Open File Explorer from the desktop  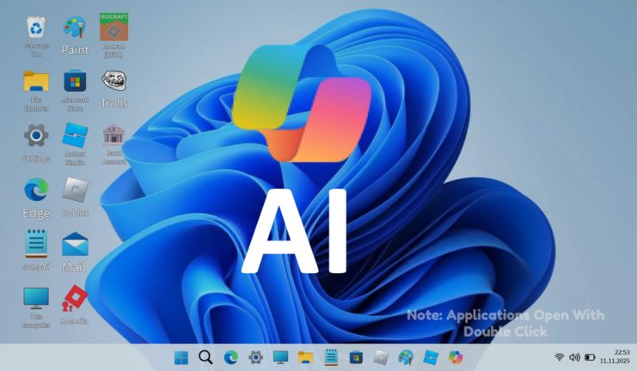tap(36, 81)
